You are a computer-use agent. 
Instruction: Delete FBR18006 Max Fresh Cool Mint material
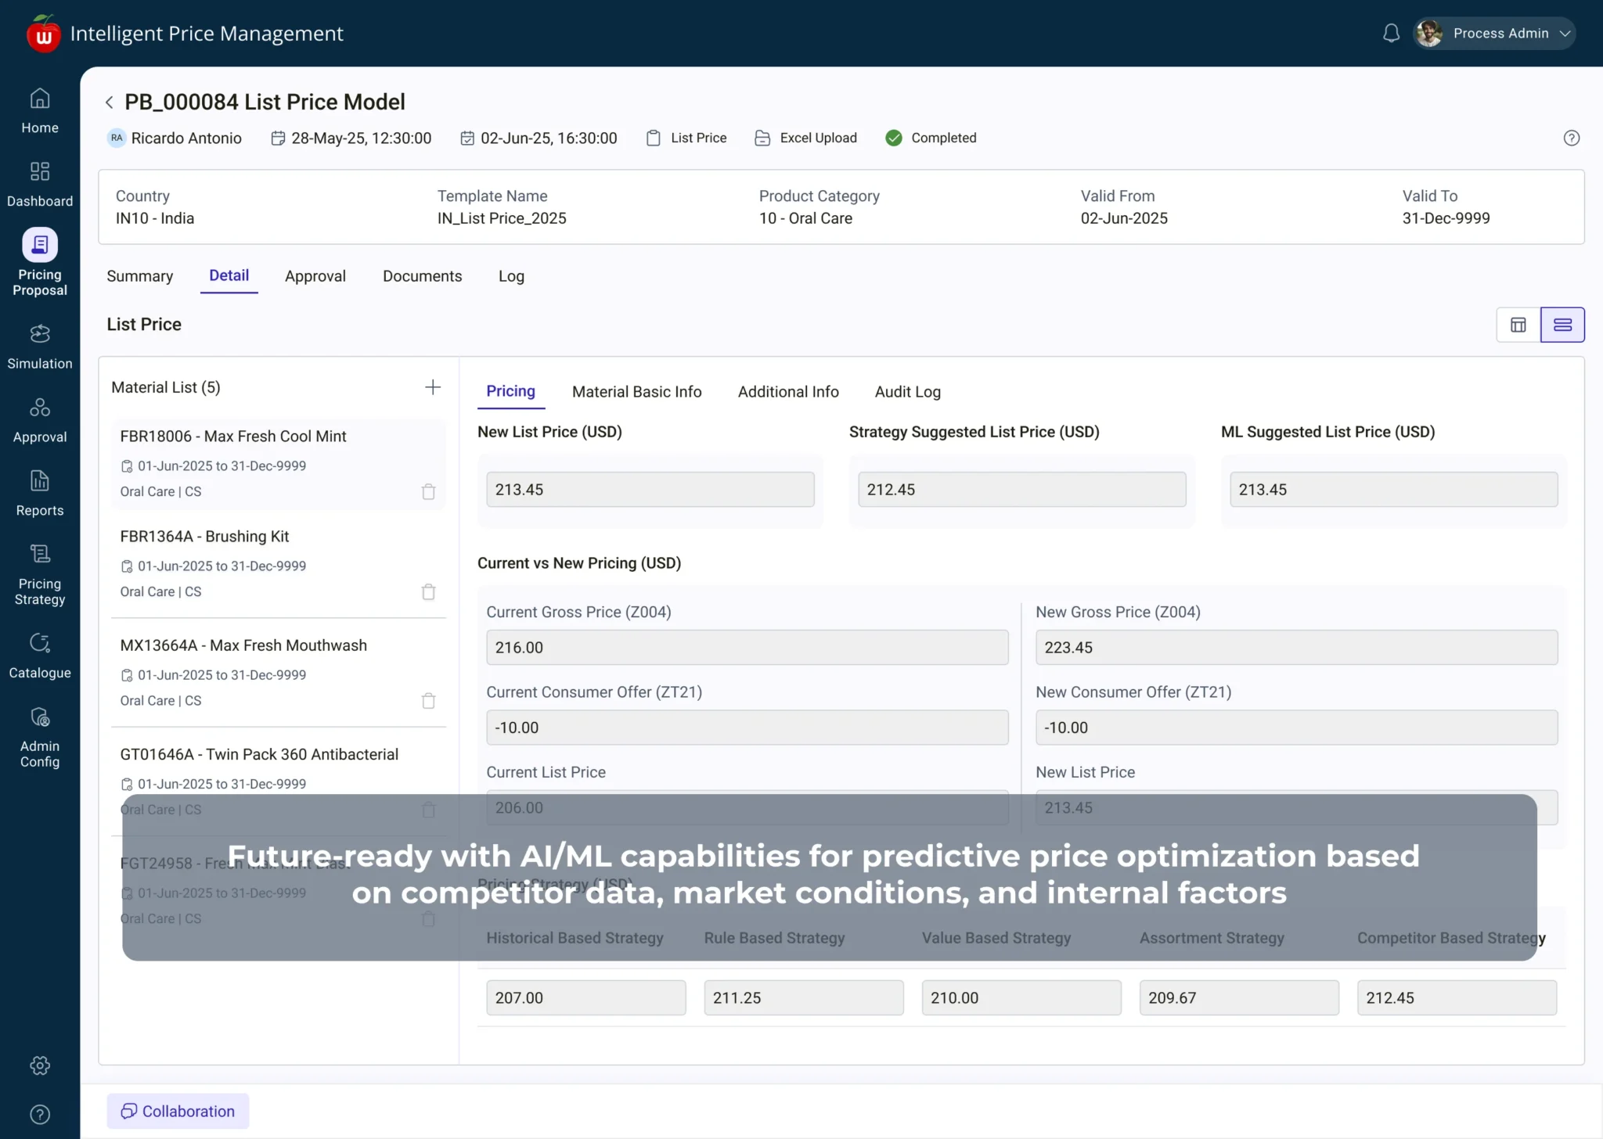coord(428,491)
